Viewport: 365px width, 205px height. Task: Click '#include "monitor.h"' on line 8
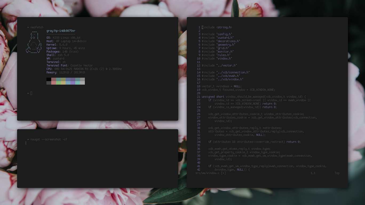coord(218,52)
